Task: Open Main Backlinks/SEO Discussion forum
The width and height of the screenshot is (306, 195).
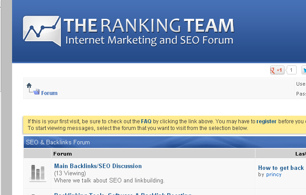Action: [98, 166]
